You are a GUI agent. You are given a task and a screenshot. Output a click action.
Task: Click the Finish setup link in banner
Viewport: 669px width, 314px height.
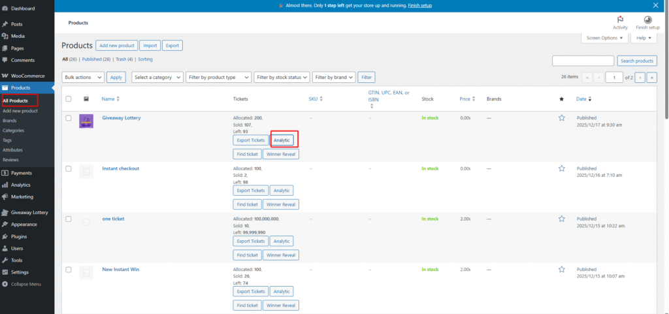(x=419, y=5)
